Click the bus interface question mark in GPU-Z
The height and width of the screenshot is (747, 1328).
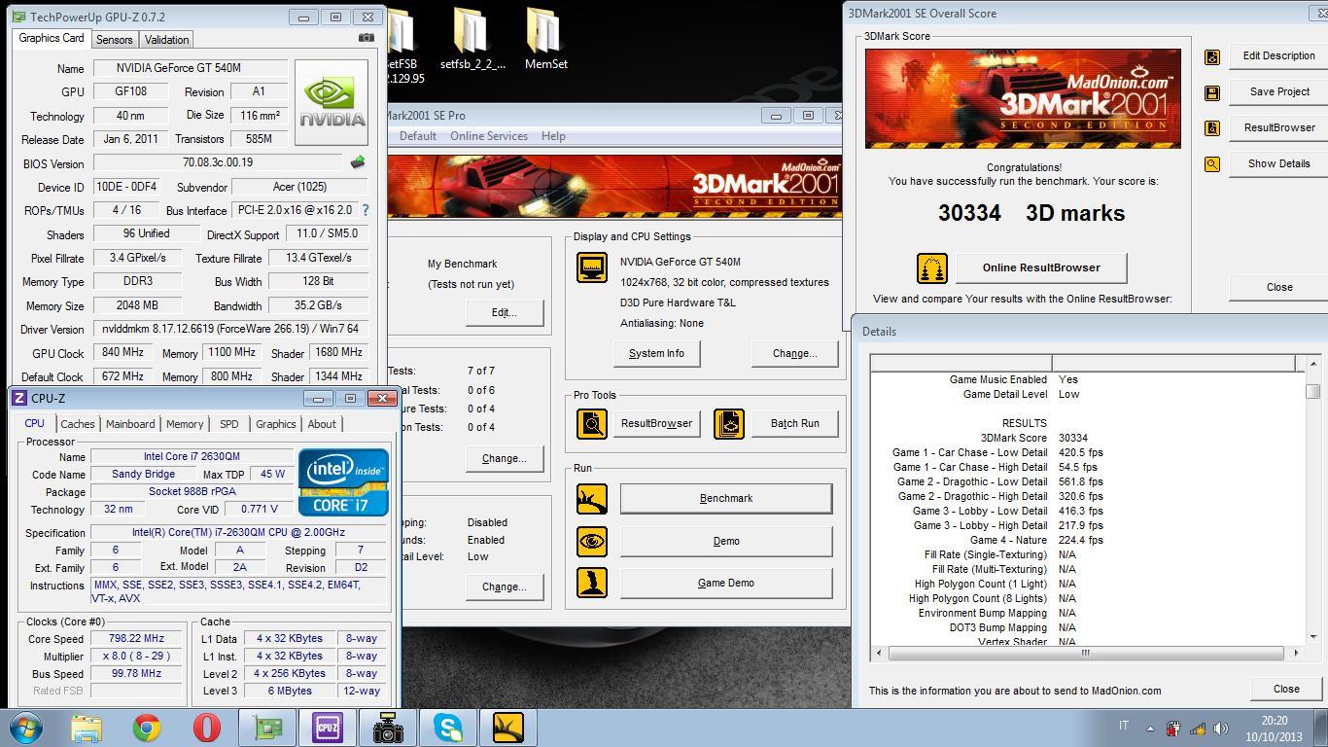366,210
